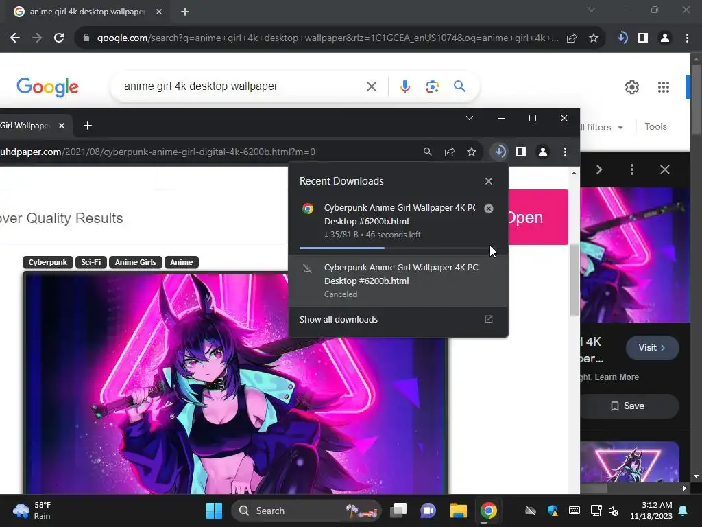This screenshot has height=527, width=702.
Task: Click Show all downloads
Action: click(x=339, y=320)
